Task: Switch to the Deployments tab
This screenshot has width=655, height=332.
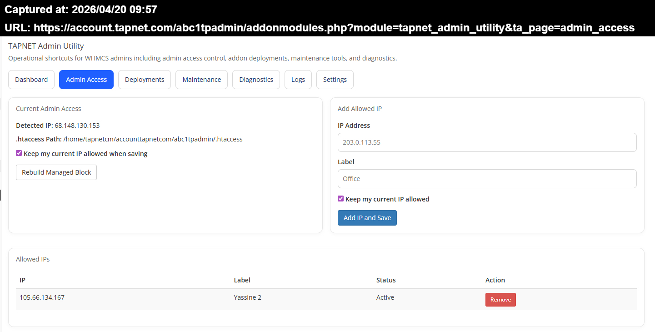Action: (x=145, y=80)
